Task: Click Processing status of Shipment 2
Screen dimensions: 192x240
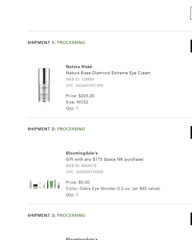Action: point(71,129)
